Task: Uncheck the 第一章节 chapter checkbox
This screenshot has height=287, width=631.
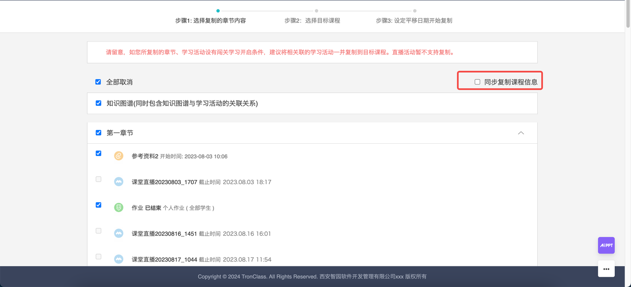Action: [x=98, y=132]
